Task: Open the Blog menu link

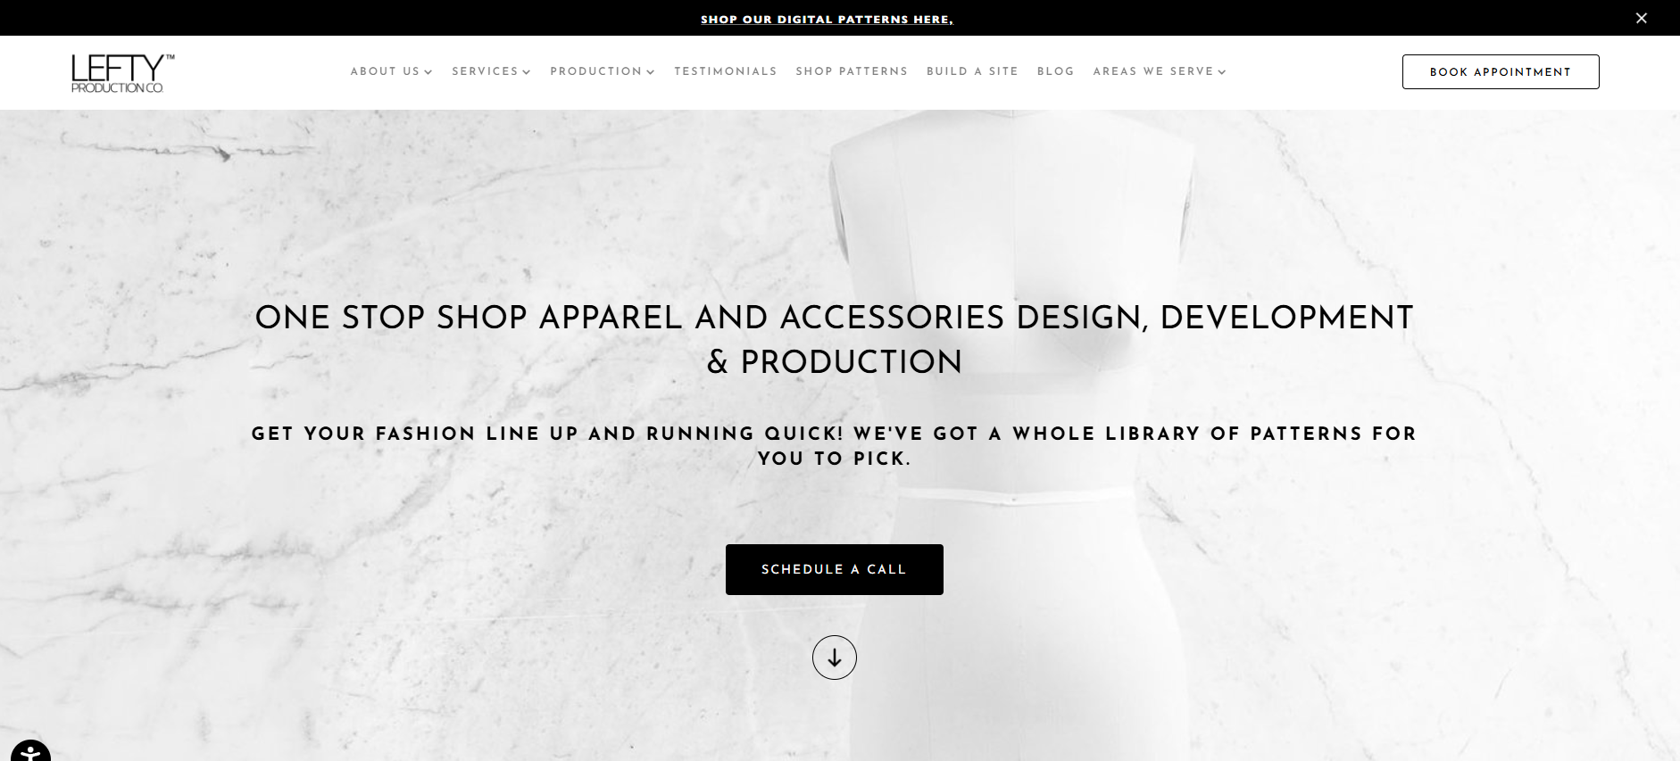Action: tap(1055, 71)
